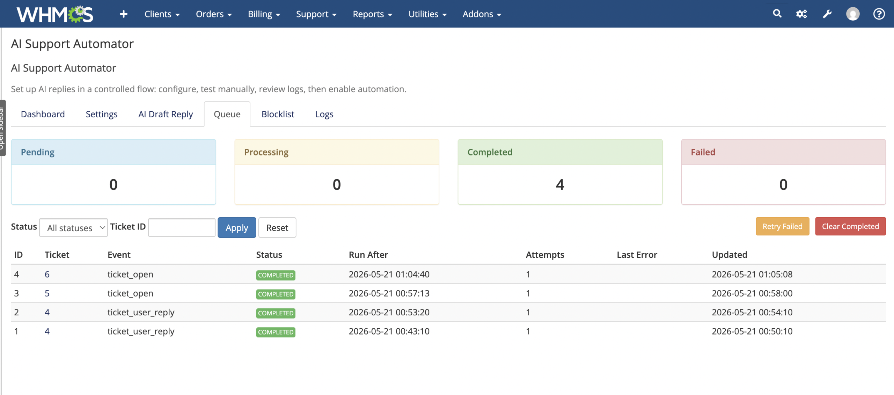The height and width of the screenshot is (395, 894).
Task: Click updated time 2026-05-21 00:50:10
Action: pyautogui.click(x=752, y=331)
